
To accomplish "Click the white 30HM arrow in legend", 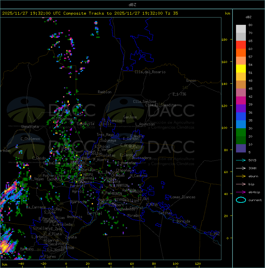I will (241, 168).
